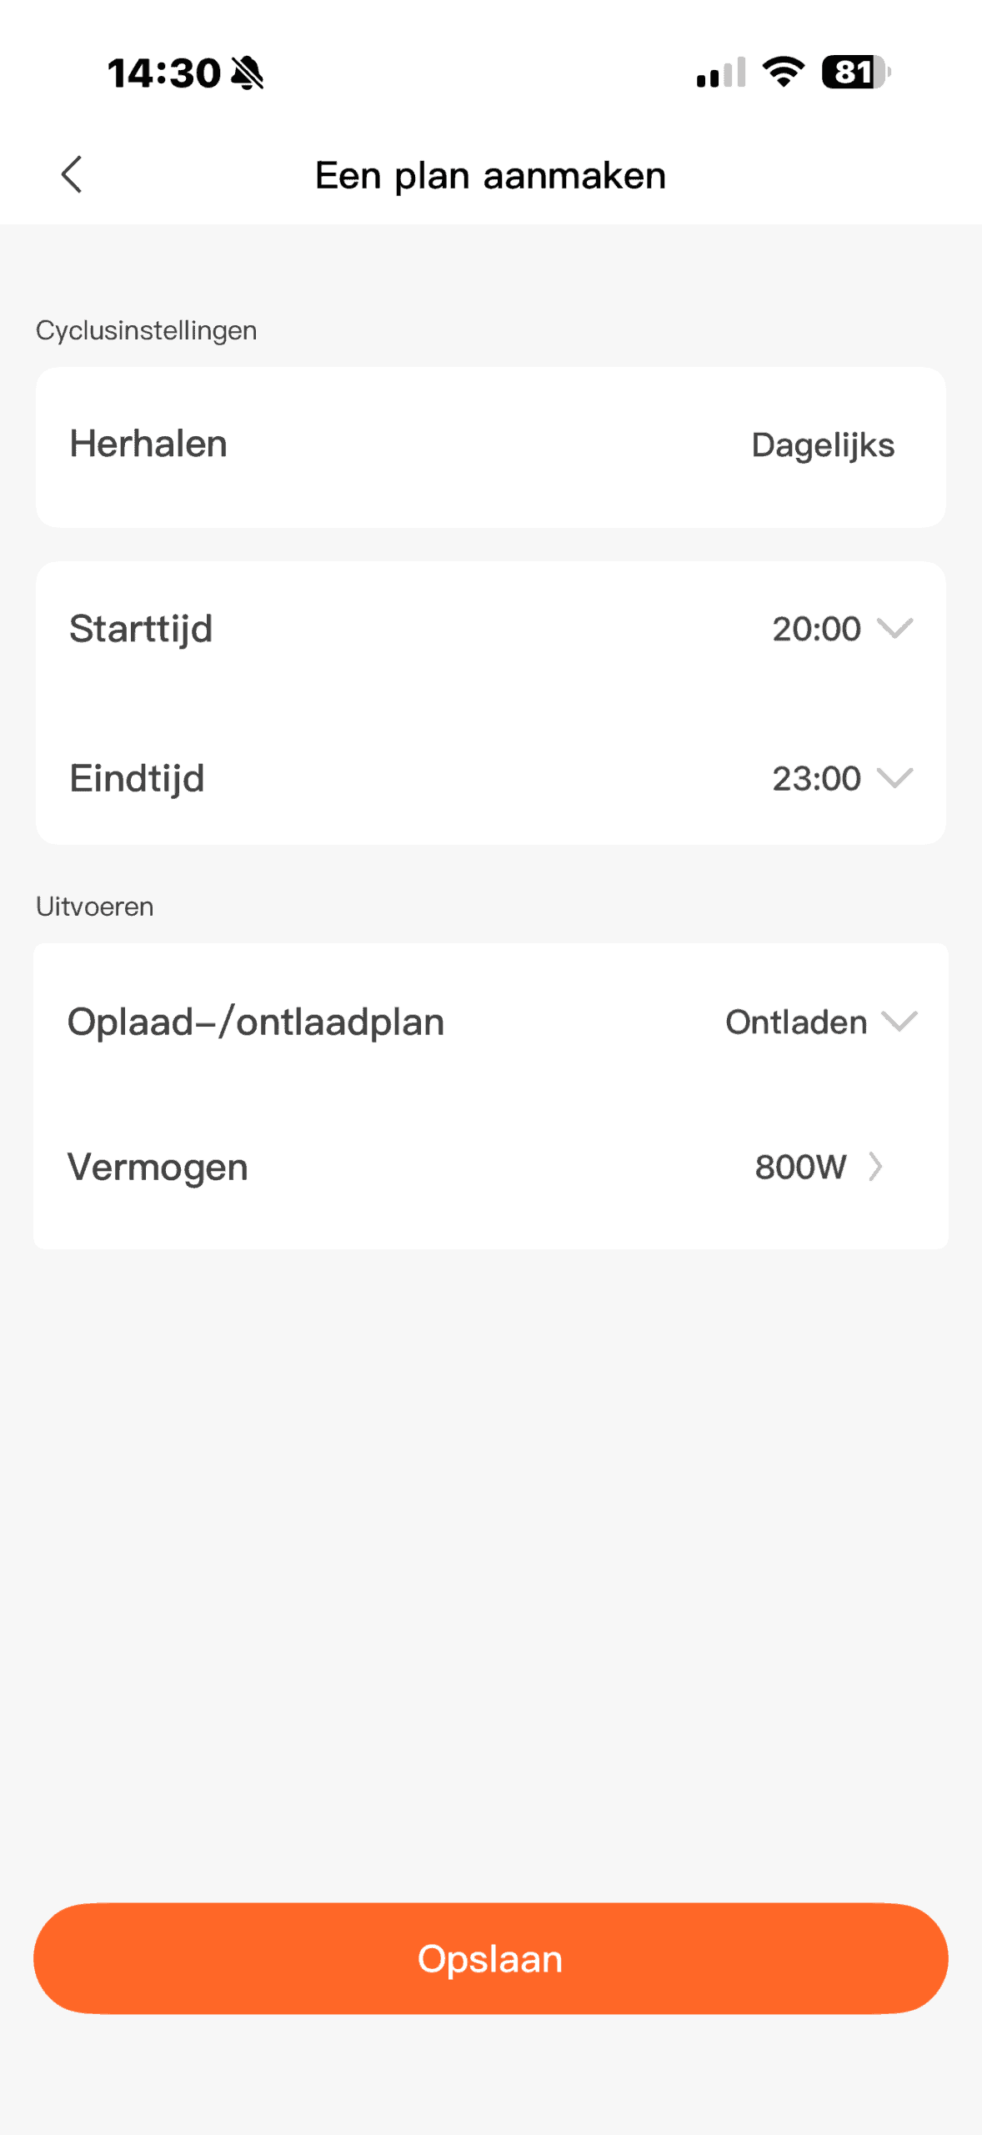Tap the 23:00 end time value
The height and width of the screenshot is (2135, 982).
click(816, 779)
